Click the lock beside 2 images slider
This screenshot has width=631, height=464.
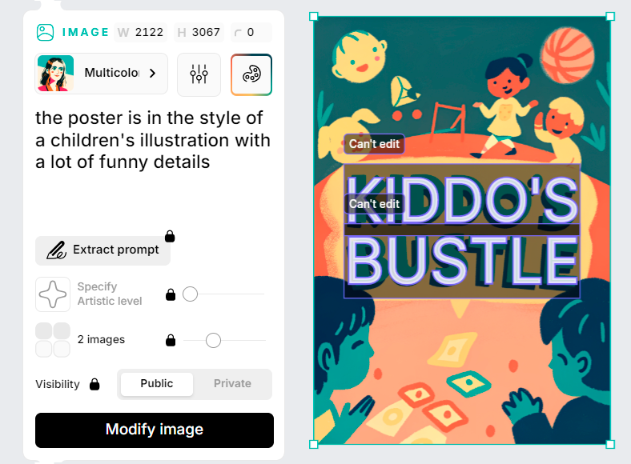[x=171, y=340]
